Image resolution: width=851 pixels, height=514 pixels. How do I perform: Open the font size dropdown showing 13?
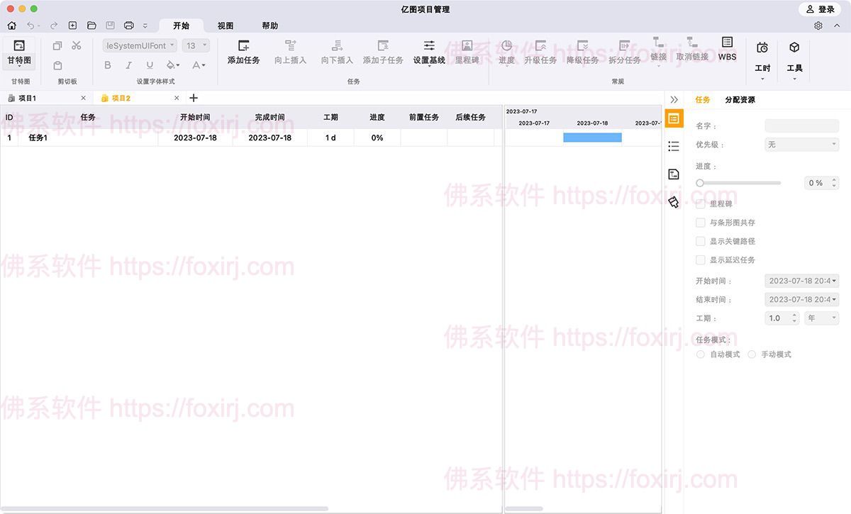(195, 45)
